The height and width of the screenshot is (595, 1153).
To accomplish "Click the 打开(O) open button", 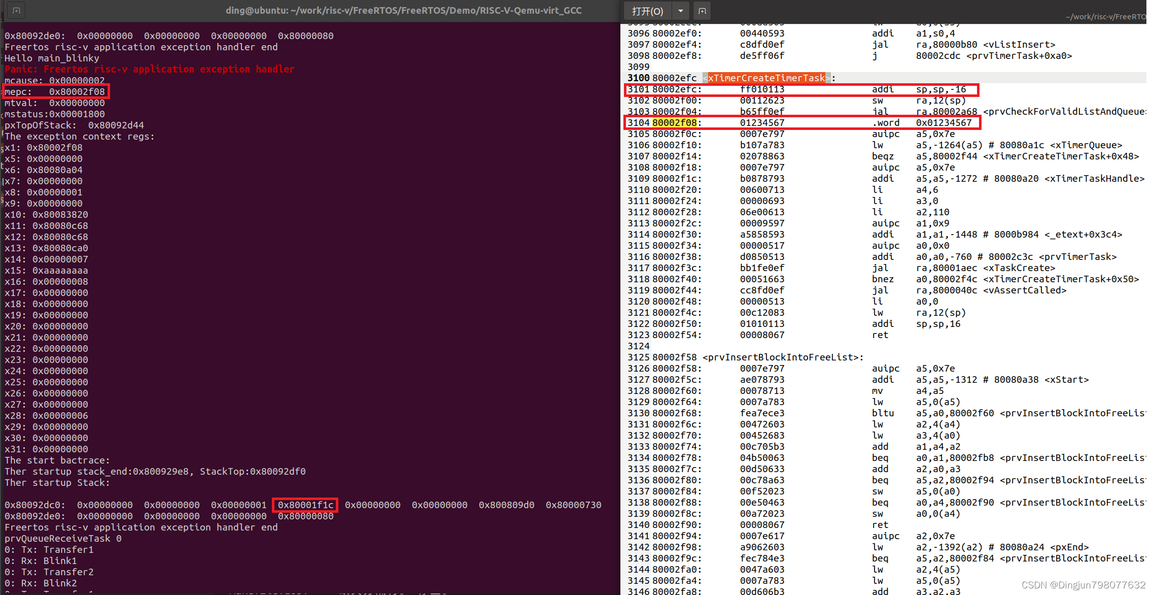I will coord(647,11).
